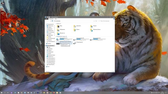
Task: Switch to large icons view in status bar
Action: [114, 72]
